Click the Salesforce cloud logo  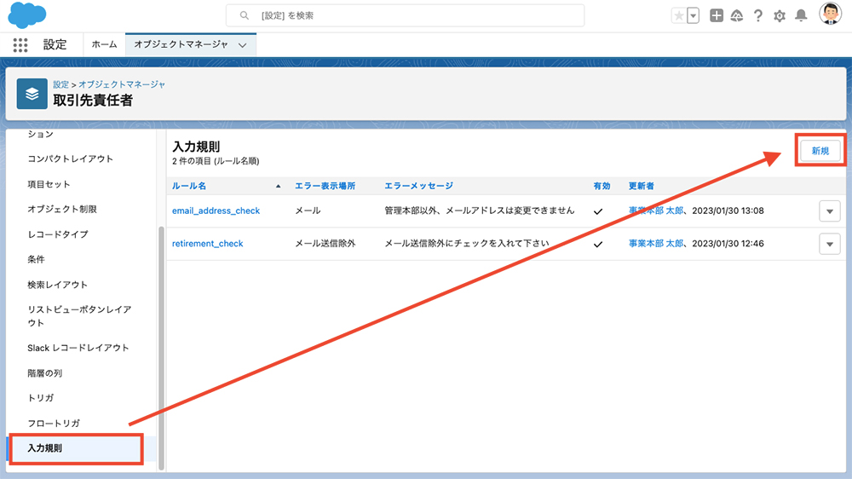[x=26, y=15]
